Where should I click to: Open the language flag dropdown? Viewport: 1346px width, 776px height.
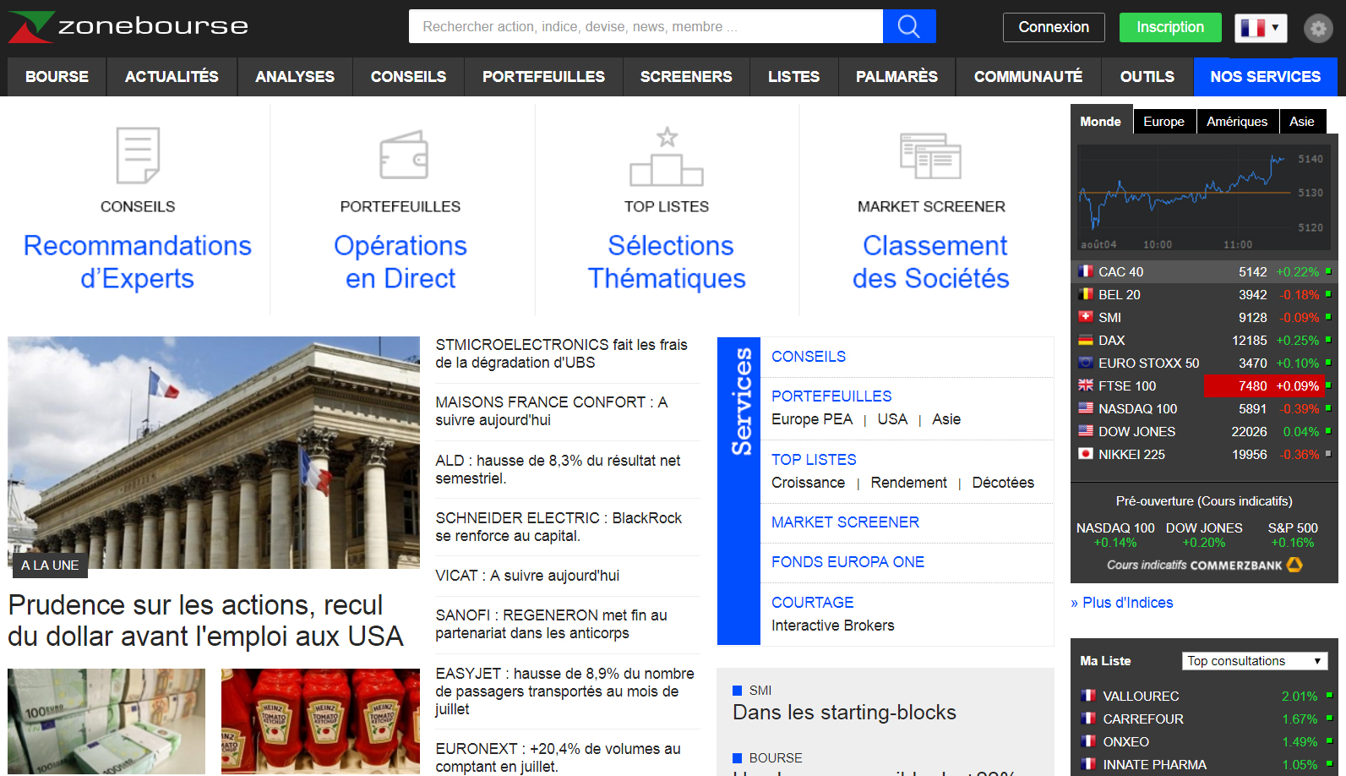tap(1261, 28)
